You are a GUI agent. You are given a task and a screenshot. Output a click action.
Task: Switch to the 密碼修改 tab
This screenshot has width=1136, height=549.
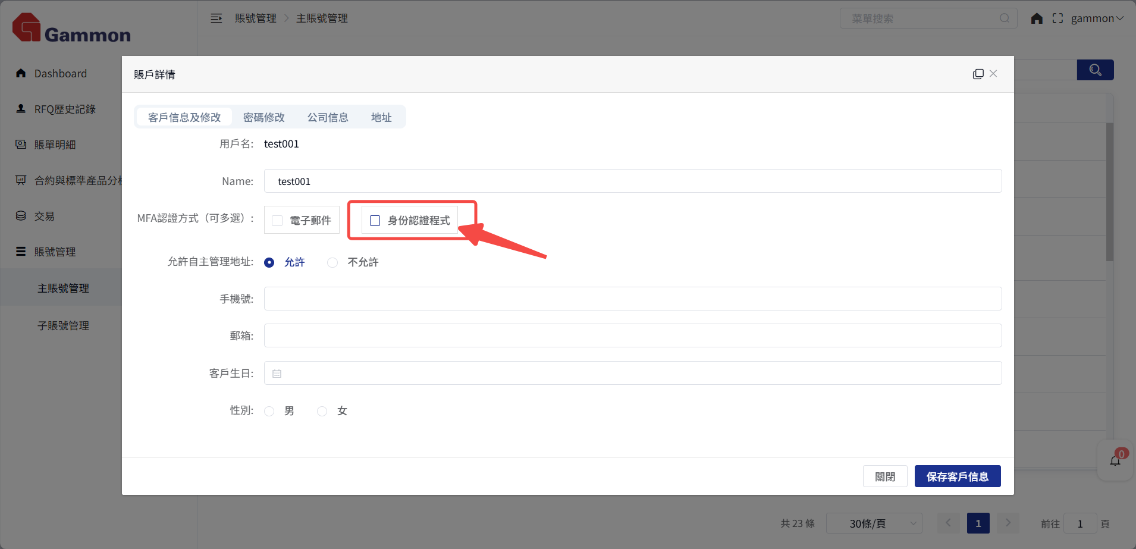coord(263,117)
